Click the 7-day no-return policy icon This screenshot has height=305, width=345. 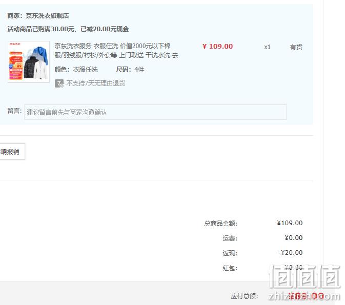59,83
